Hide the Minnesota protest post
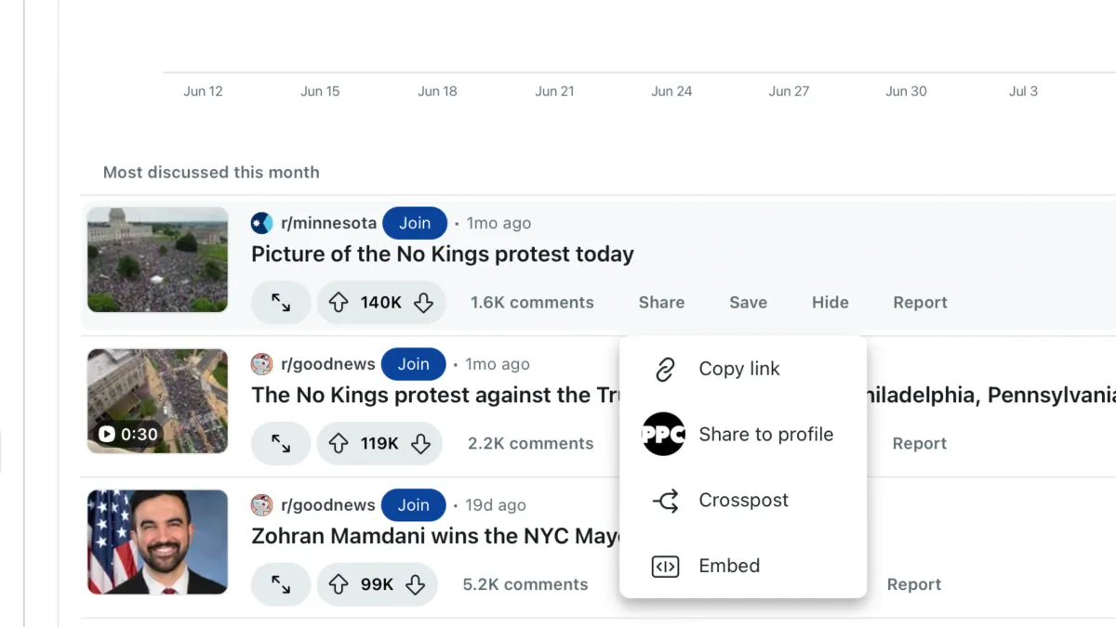1116x627 pixels. pos(830,302)
